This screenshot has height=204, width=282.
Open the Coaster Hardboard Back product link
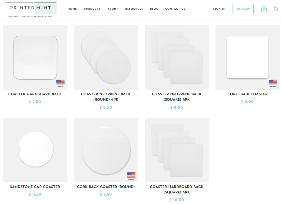pyautogui.click(x=35, y=94)
